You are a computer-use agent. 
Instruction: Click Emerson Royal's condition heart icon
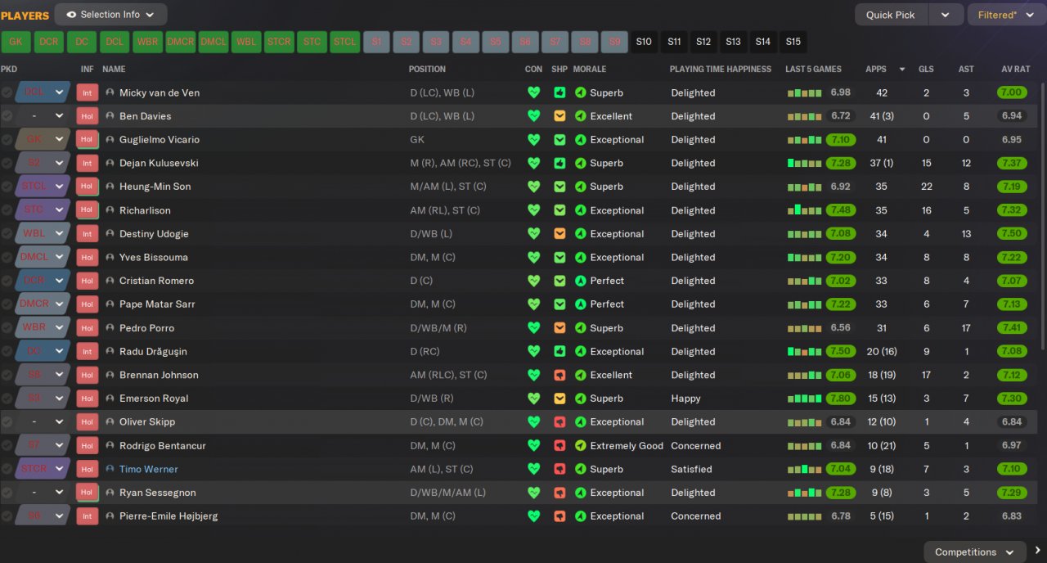coord(534,399)
